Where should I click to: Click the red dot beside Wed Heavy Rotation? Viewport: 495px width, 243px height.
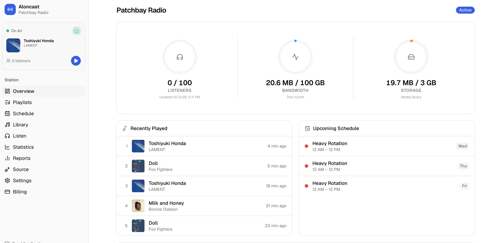307,146
